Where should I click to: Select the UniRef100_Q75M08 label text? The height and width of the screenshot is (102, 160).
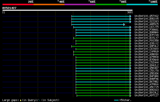pyautogui.click(x=146, y=57)
